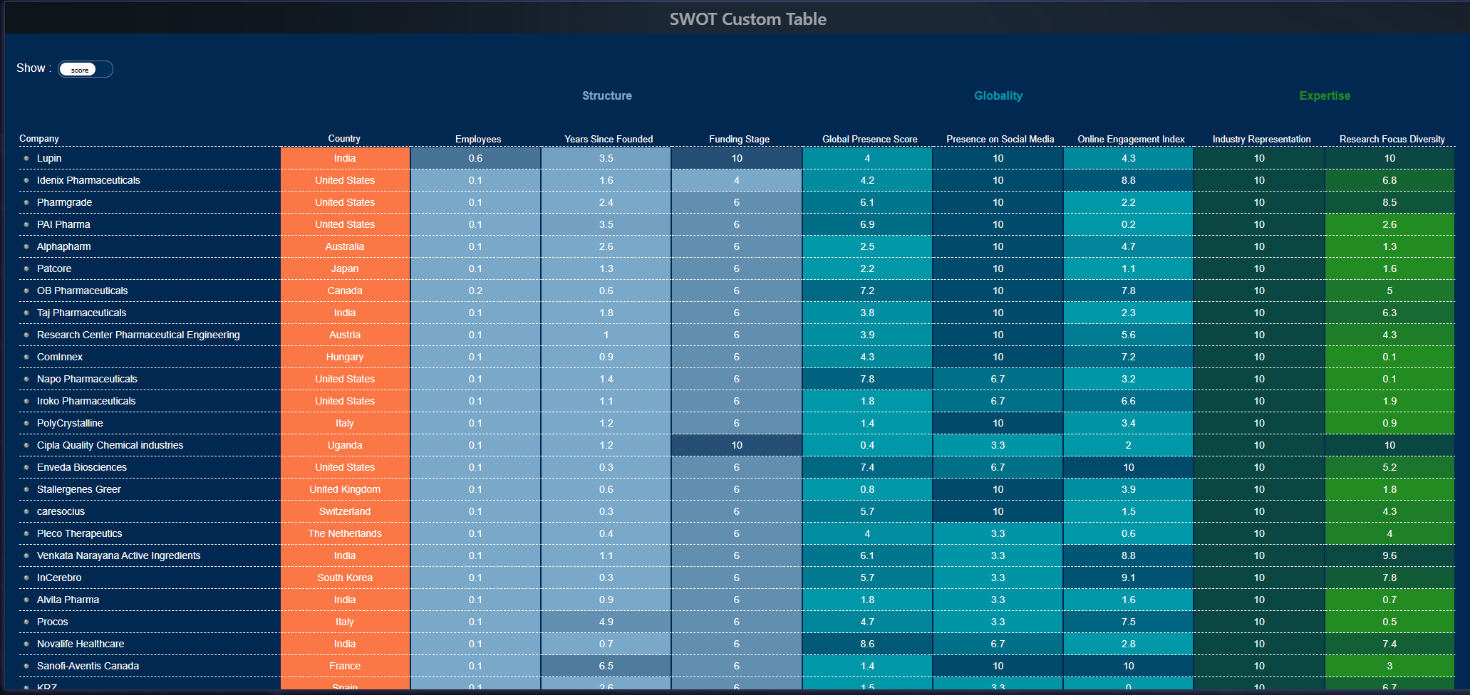Select the bullet icon beside PolyCrystalline
This screenshot has width=1470, height=695.
point(26,423)
